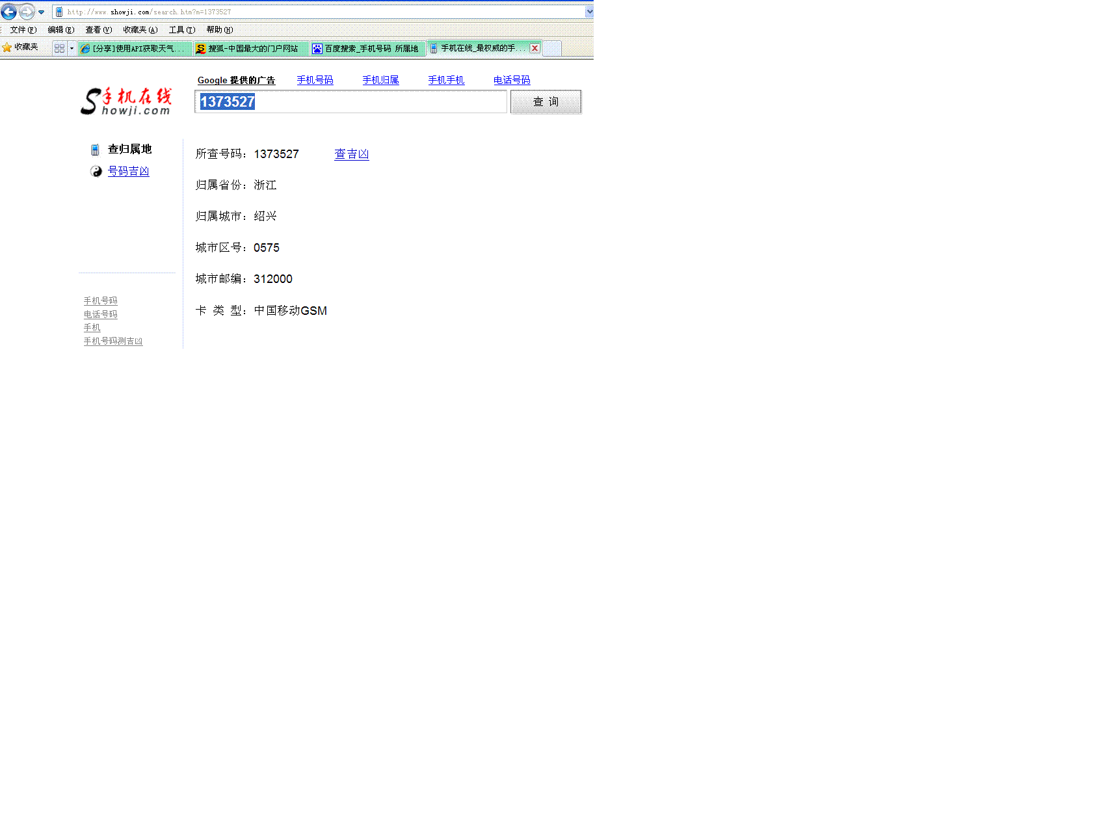Select 查归属地 in the sidebar
Viewport: 1108px width, 830px height.
(129, 150)
